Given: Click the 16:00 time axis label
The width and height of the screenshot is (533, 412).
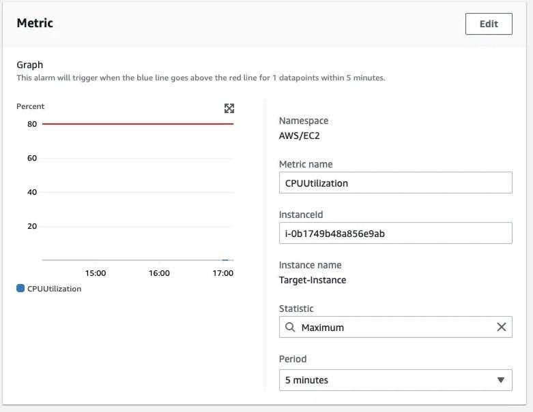Looking at the screenshot, I should point(159,273).
